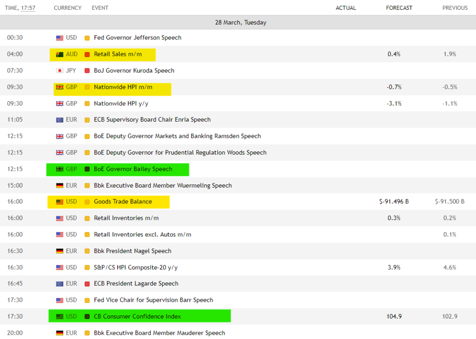Click the 17:57 time setting in header
Screen dimensions: 476x339
click(x=28, y=8)
